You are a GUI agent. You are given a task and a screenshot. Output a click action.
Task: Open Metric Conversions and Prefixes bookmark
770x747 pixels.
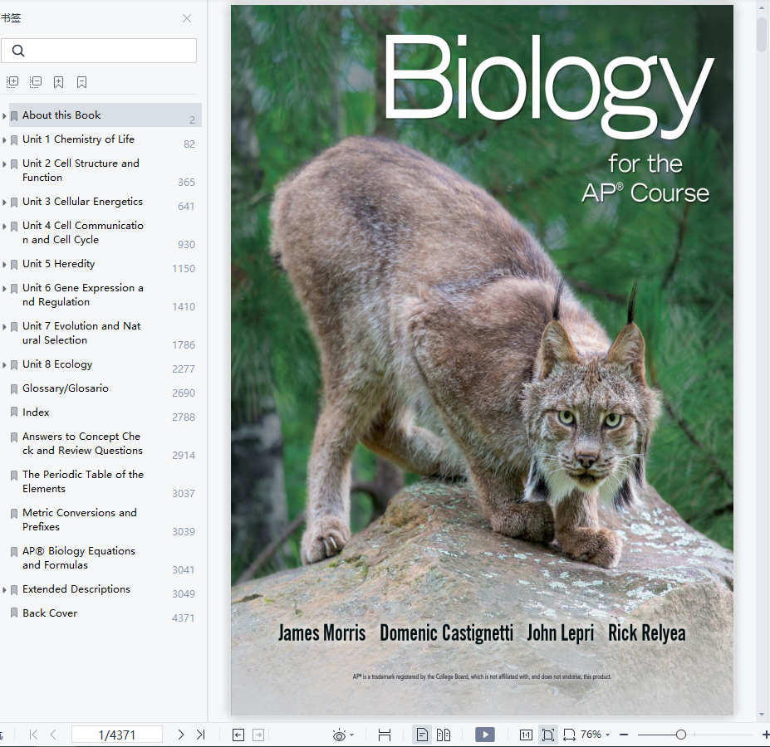pyautogui.click(x=80, y=520)
